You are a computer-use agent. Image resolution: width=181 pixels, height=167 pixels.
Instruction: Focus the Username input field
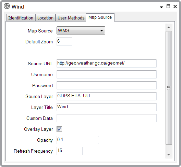pyautogui.click(x=107, y=74)
